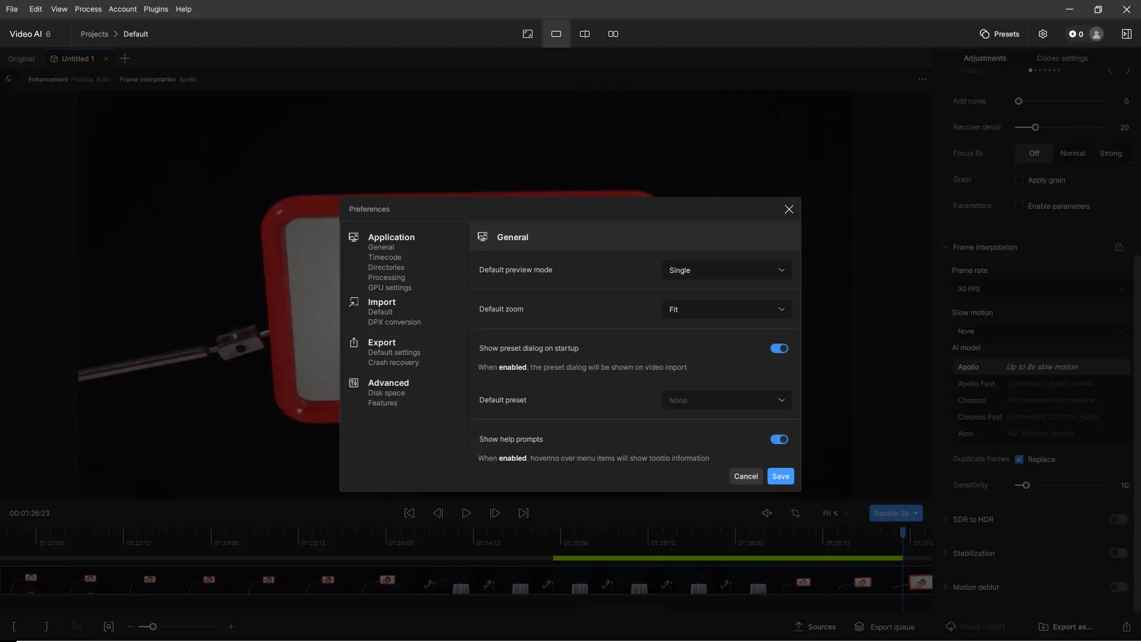Viewport: 1141px width, 642px height.
Task: Toggle the right side panel icon
Action: pyautogui.click(x=1126, y=34)
